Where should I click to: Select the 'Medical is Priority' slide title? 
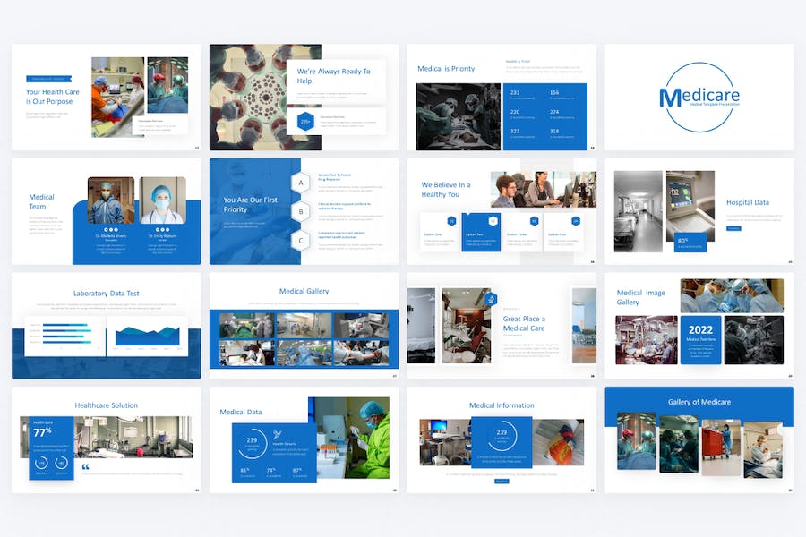(x=446, y=69)
